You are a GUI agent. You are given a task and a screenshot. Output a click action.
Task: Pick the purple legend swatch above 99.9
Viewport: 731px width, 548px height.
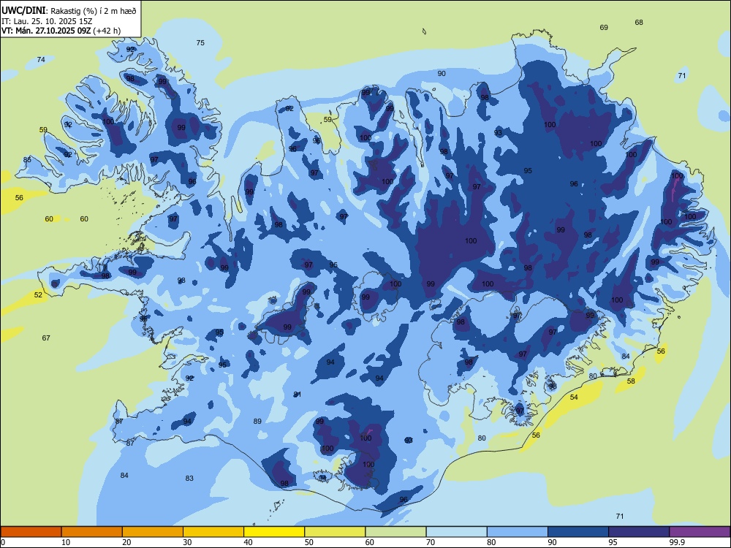click(700, 532)
